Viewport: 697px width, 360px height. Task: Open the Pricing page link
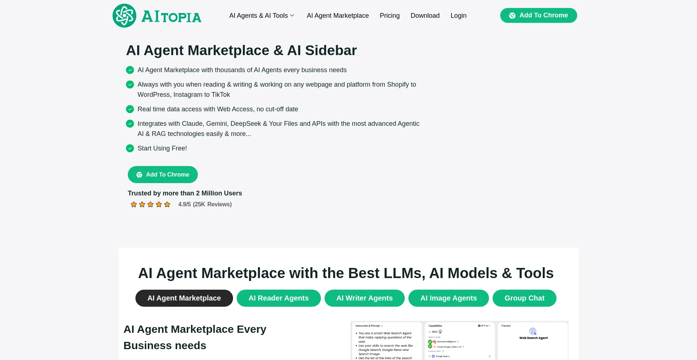click(x=390, y=16)
